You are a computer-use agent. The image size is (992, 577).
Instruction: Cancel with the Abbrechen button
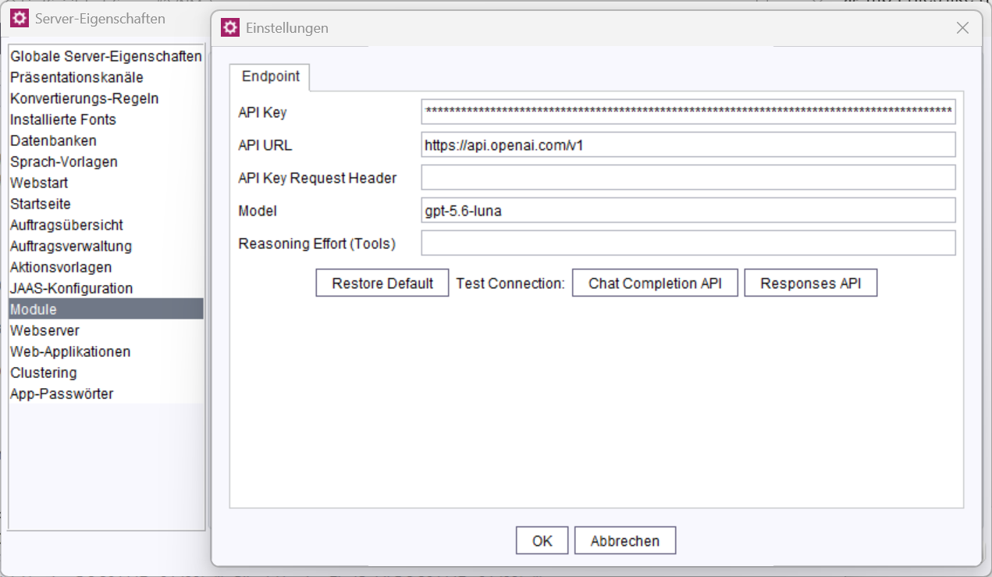click(x=625, y=541)
